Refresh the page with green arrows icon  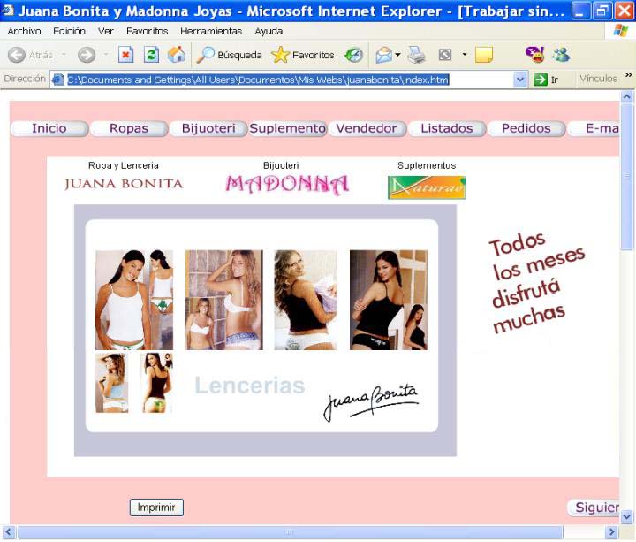[151, 55]
